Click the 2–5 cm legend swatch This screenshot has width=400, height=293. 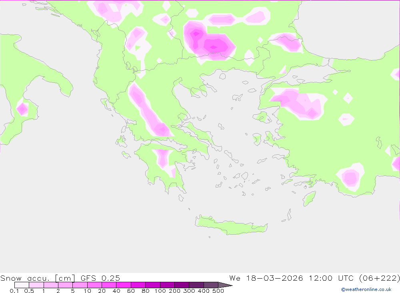[66, 285]
